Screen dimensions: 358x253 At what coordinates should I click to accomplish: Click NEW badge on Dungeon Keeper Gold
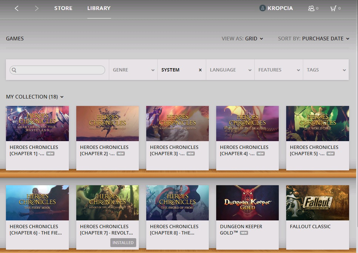point(244,233)
